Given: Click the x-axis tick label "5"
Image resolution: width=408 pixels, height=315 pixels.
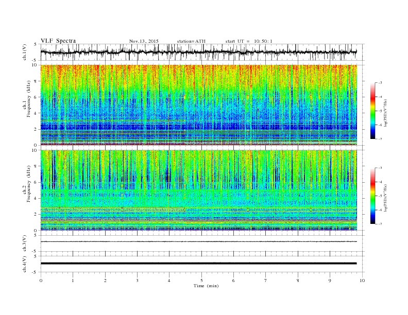Looking at the screenshot, I should pos(201,281).
